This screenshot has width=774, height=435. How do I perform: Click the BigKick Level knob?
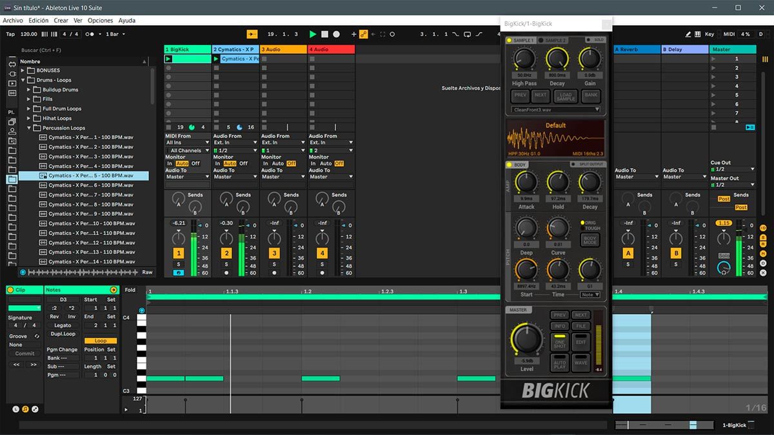coord(527,338)
